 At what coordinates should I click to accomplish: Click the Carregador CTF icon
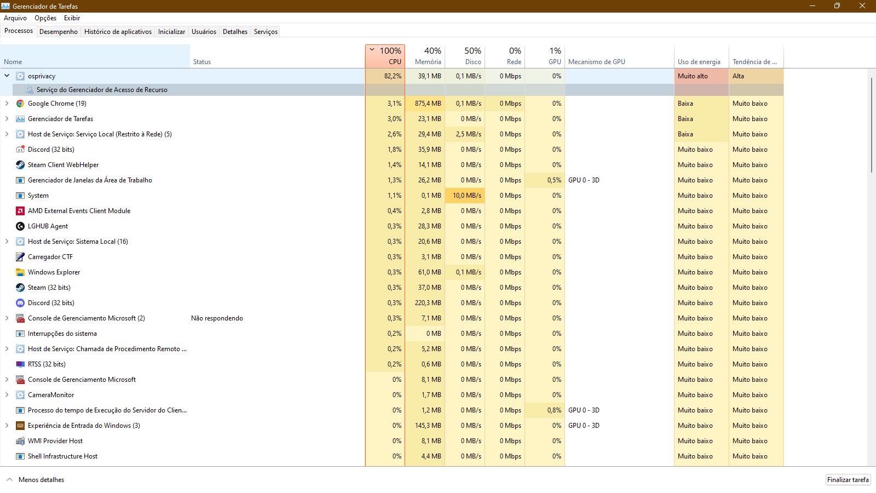click(20, 257)
